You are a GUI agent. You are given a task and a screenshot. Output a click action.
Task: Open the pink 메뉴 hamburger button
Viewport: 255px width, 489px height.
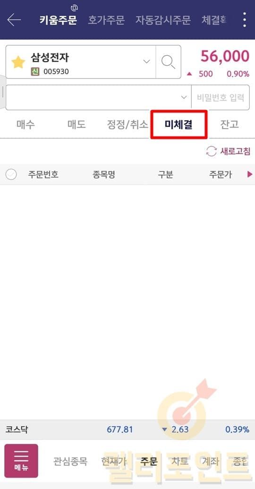(x=21, y=461)
